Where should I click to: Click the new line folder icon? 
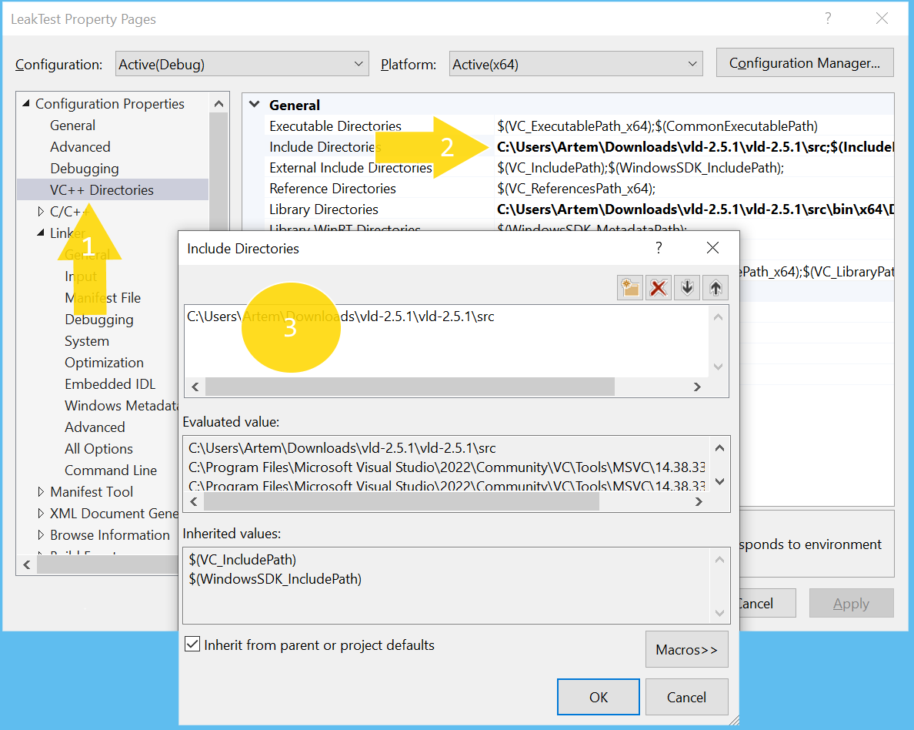coord(629,287)
